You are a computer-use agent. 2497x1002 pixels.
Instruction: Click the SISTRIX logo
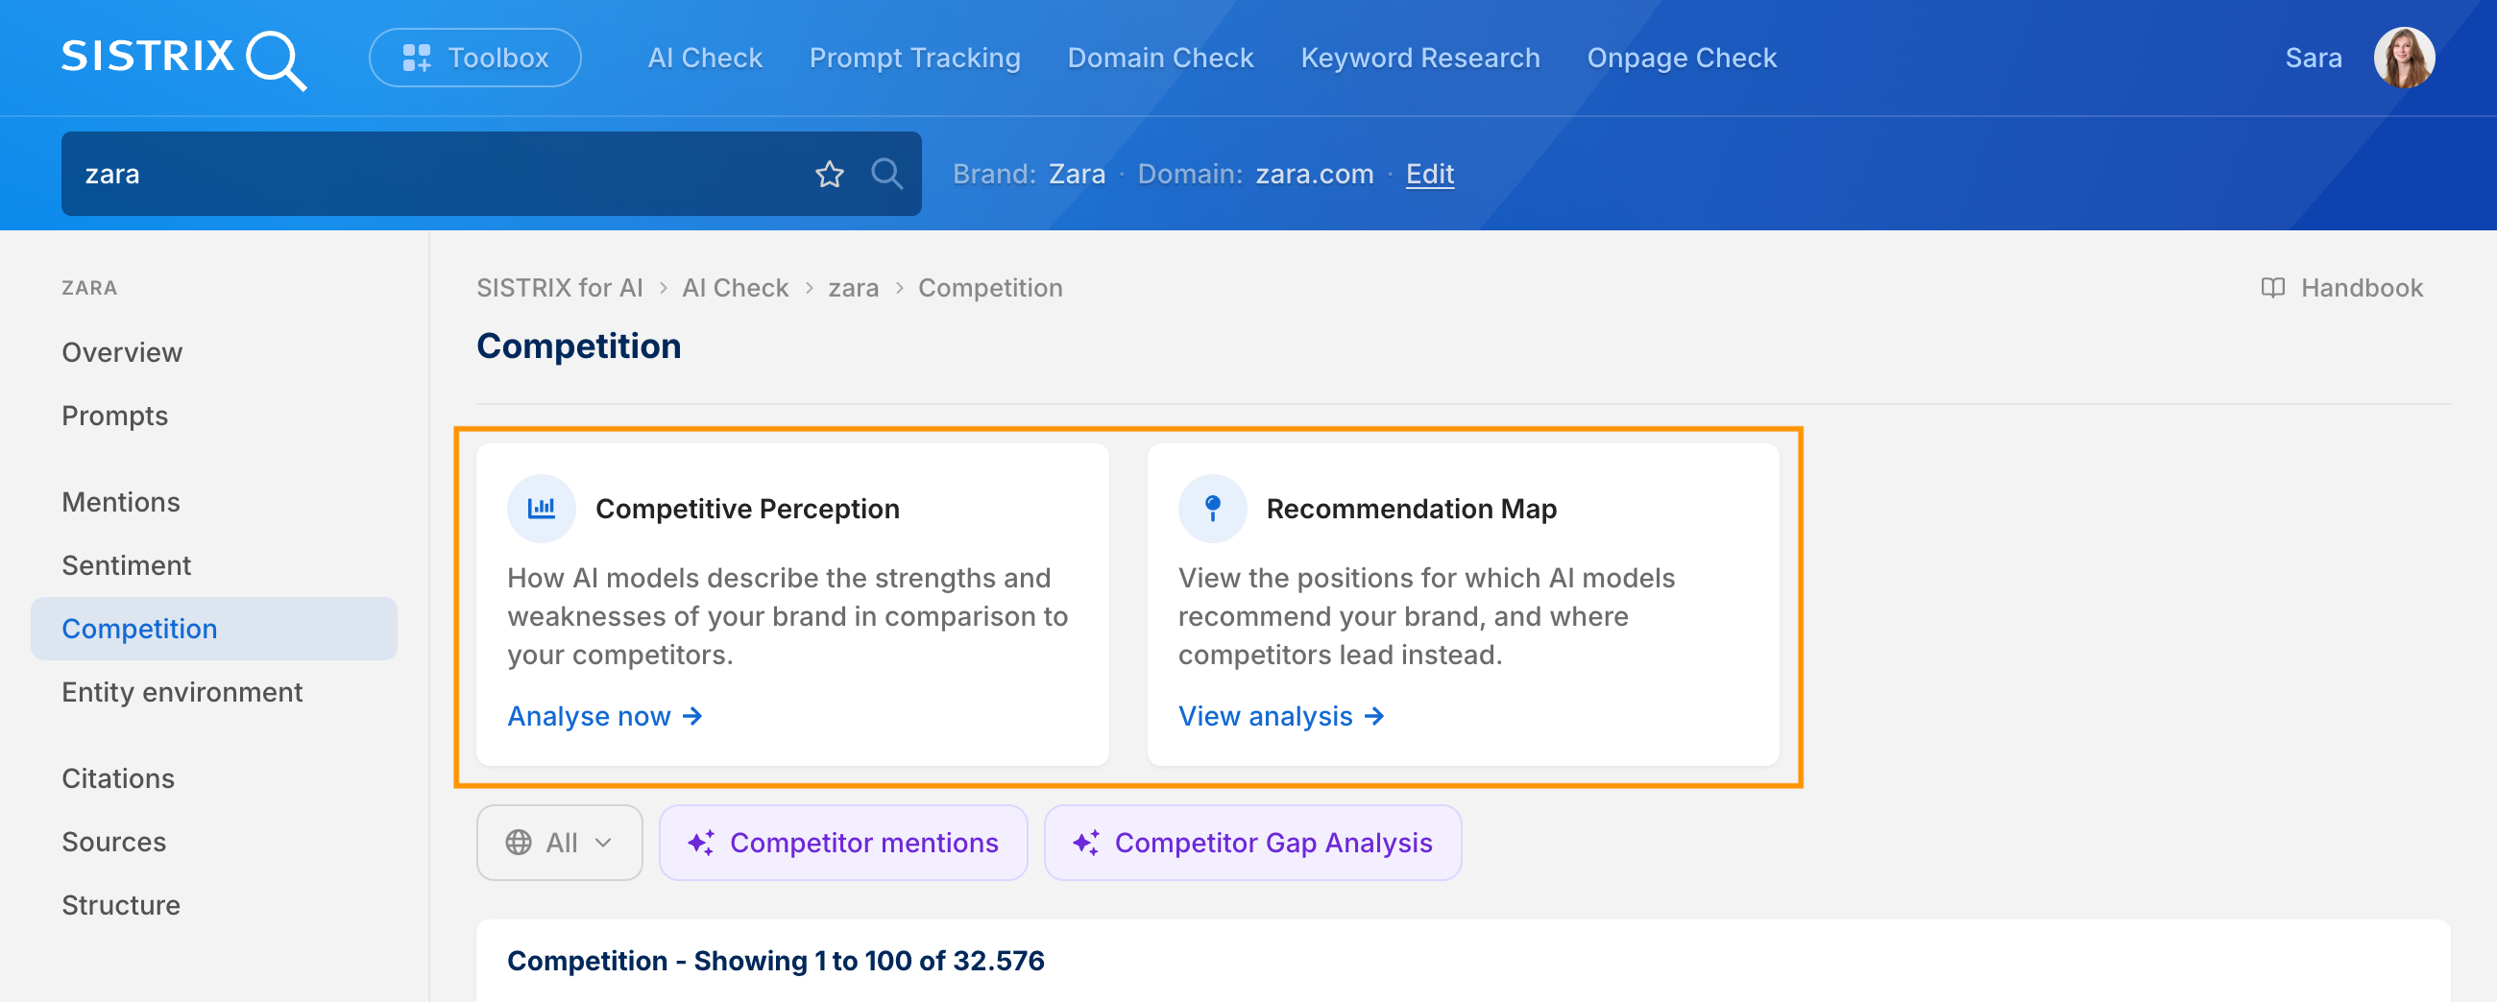click(184, 59)
